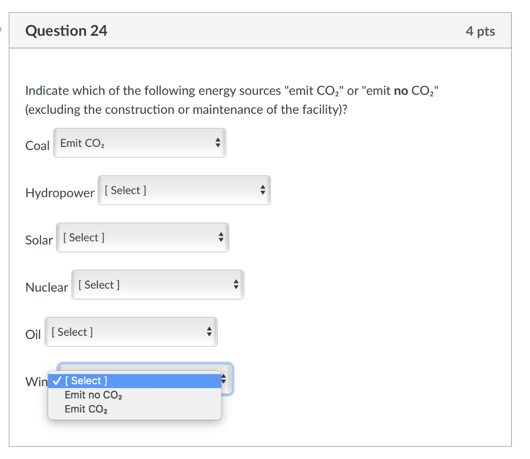Open the Oil answer dropdown
Image resolution: width=530 pixels, height=459 pixels.
tap(130, 332)
